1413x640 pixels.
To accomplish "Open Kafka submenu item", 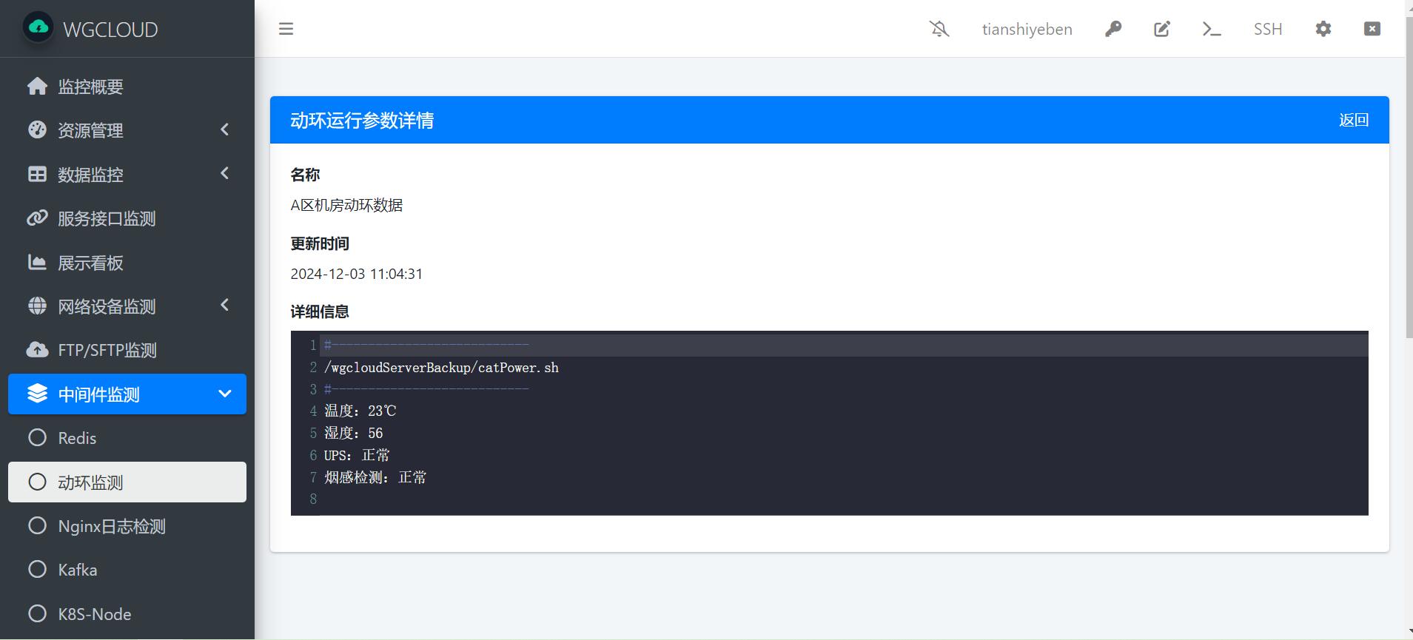I will click(127, 570).
